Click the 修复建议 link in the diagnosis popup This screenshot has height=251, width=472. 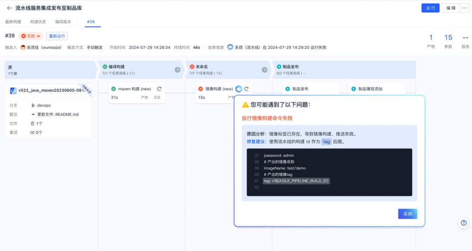[x=255, y=141]
